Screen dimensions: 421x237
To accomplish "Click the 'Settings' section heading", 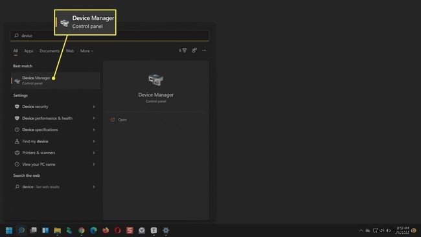I will click(21, 96).
